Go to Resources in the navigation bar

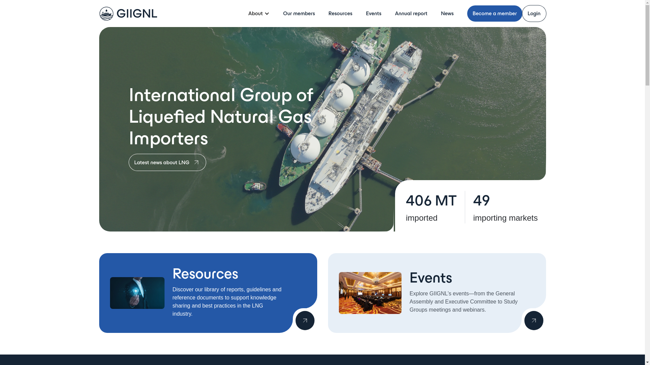(340, 14)
